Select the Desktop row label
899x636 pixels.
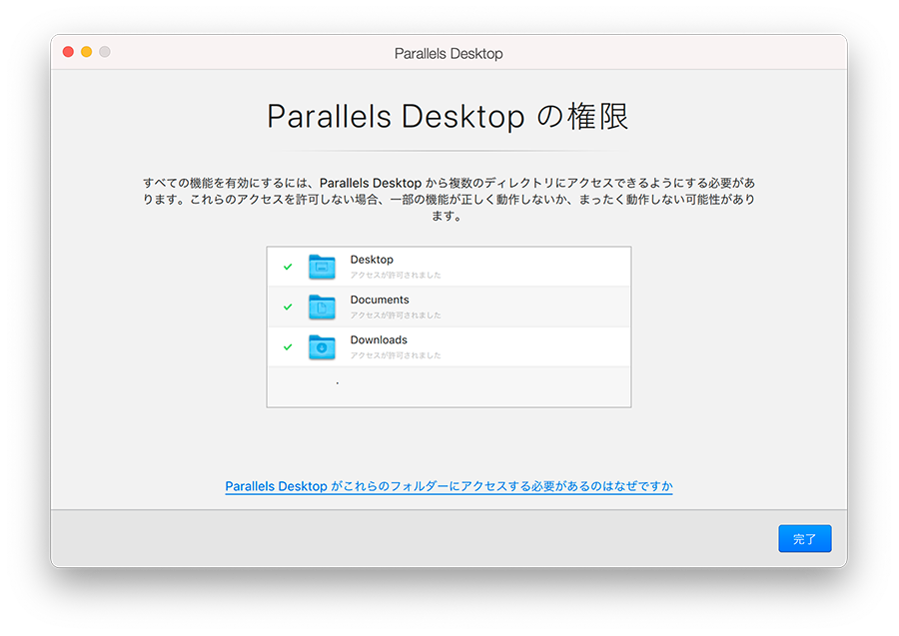(x=372, y=260)
